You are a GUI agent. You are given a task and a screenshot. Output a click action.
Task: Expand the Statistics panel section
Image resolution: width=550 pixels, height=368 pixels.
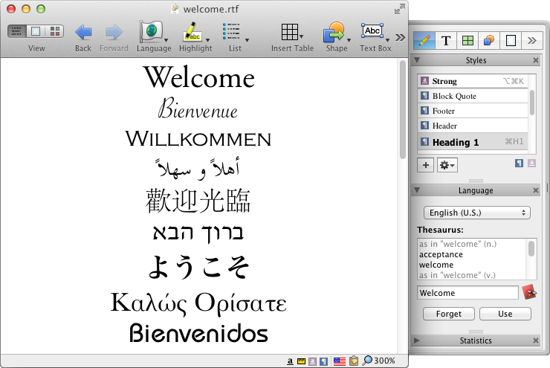(417, 340)
